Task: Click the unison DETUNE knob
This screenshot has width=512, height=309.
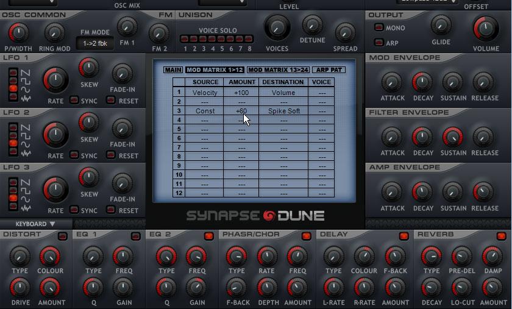Action: [312, 25]
